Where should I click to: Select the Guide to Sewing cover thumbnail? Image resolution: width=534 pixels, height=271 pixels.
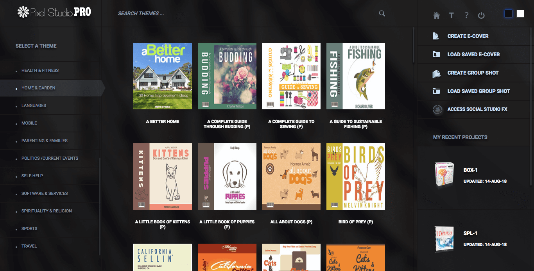point(291,76)
